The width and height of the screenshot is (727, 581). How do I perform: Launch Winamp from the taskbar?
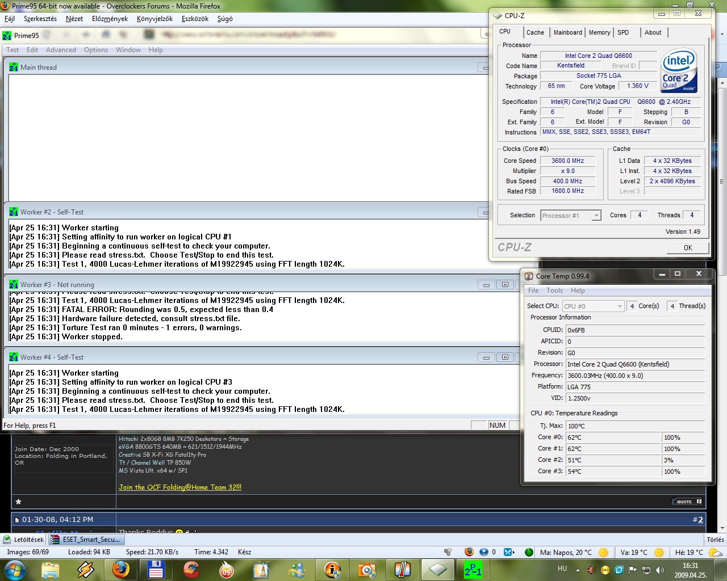point(86,570)
